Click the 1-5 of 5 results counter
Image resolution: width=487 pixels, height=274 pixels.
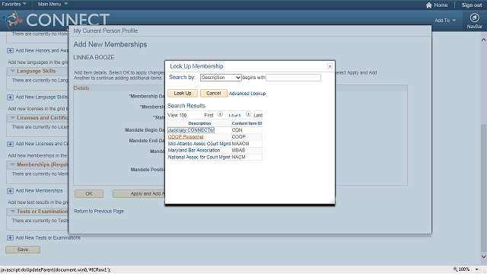234,116
